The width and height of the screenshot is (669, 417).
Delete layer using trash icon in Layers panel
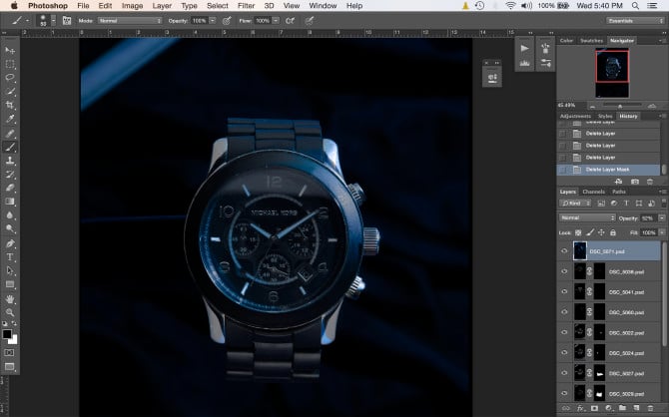(x=650, y=408)
